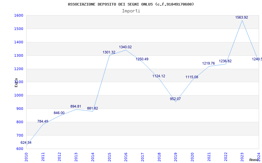Screen dimensions: 262x163
Task: Click the 2021 year axis label
Action: [209, 157]
